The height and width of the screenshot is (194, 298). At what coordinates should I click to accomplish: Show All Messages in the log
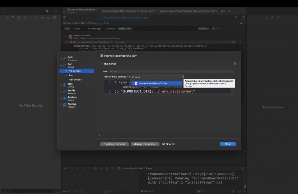pos(95,29)
